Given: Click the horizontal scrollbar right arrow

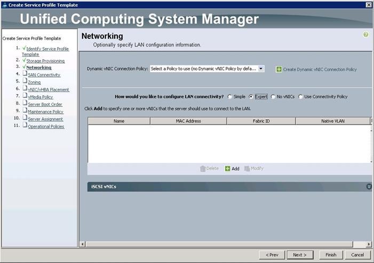Looking at the screenshot, I should [x=369, y=244].
